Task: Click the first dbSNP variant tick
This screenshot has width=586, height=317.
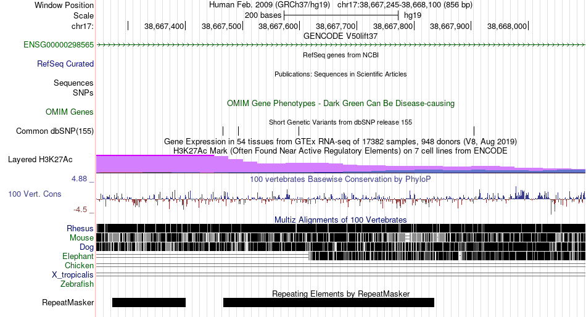Action: 223,131
